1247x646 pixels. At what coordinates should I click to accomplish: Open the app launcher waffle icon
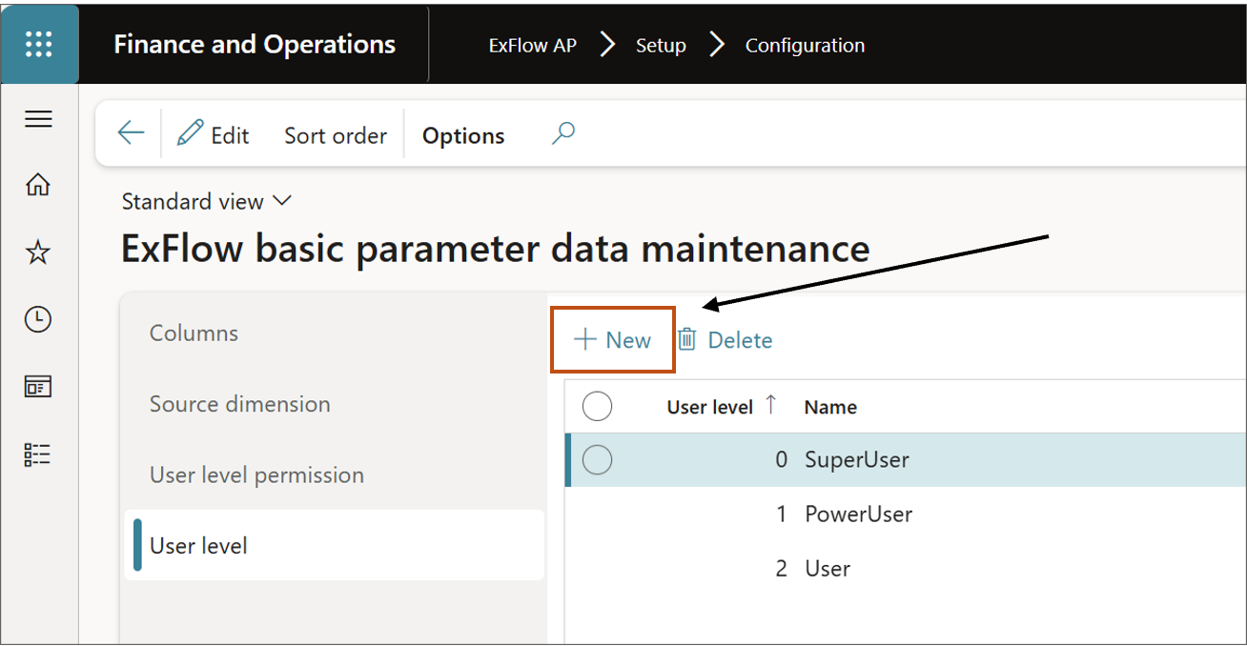(x=39, y=44)
